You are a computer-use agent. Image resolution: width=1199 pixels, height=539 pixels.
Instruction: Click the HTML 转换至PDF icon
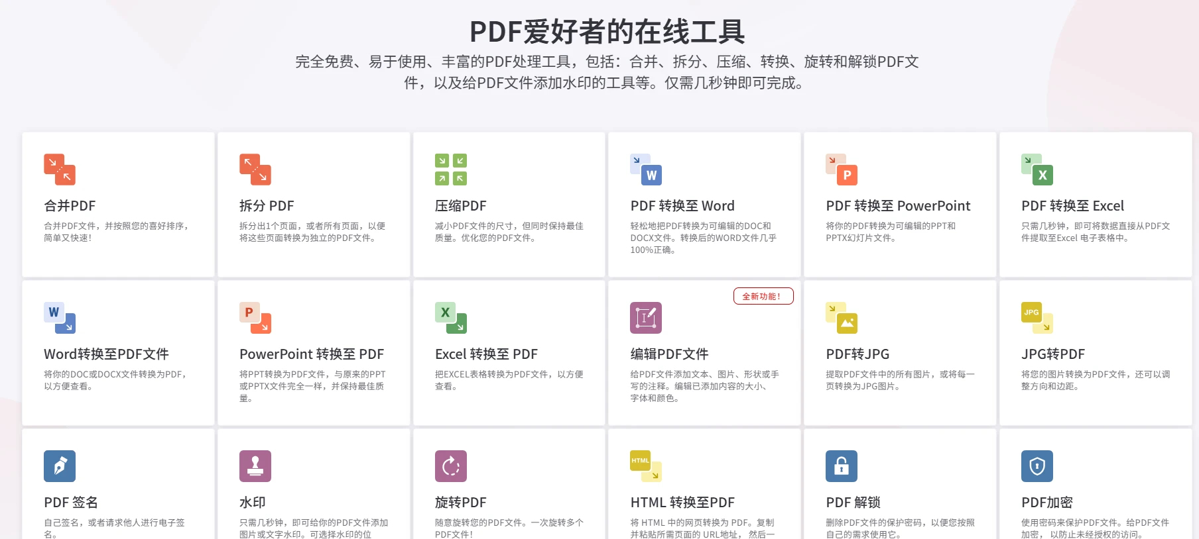(x=646, y=466)
